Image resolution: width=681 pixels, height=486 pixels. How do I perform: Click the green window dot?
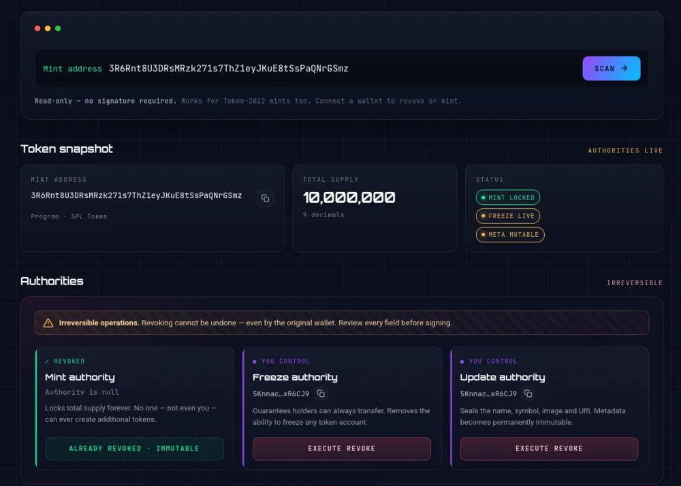(58, 29)
